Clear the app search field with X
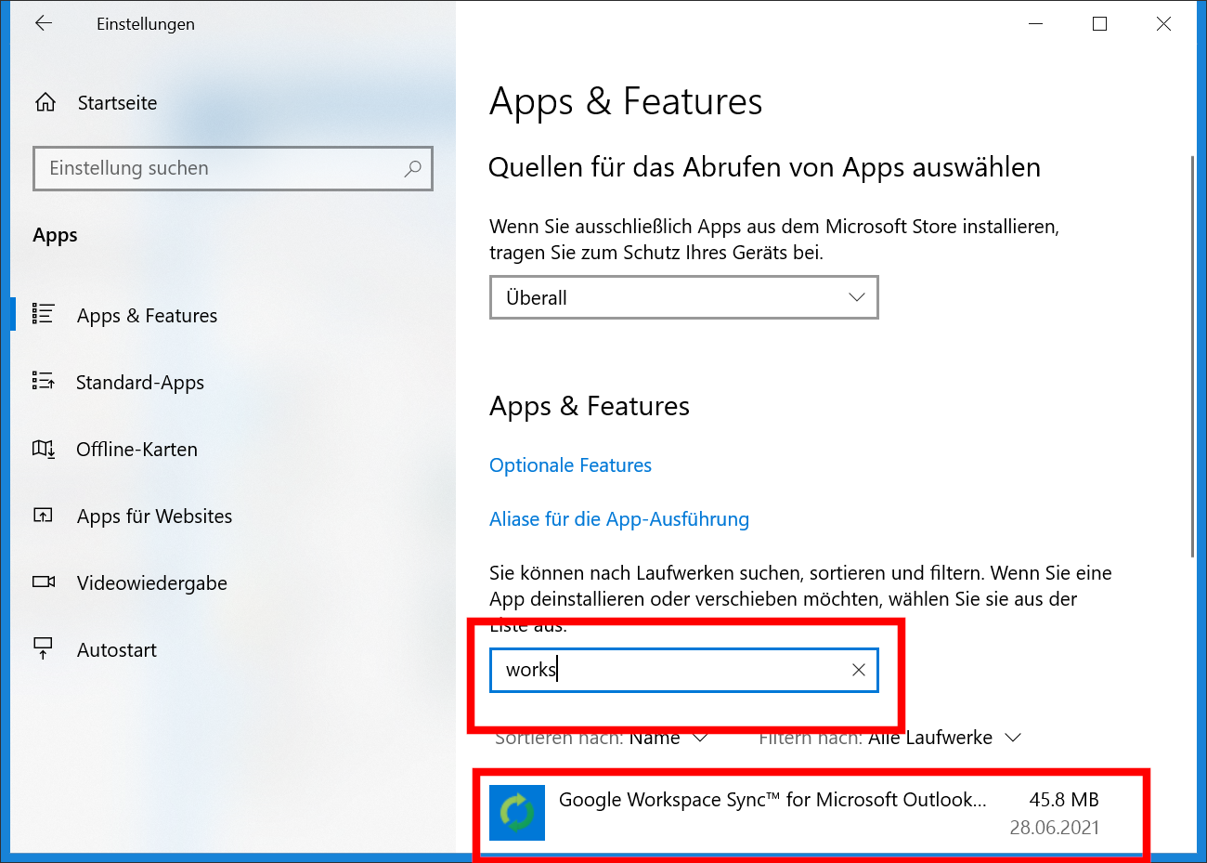This screenshot has height=863, width=1207. [859, 670]
